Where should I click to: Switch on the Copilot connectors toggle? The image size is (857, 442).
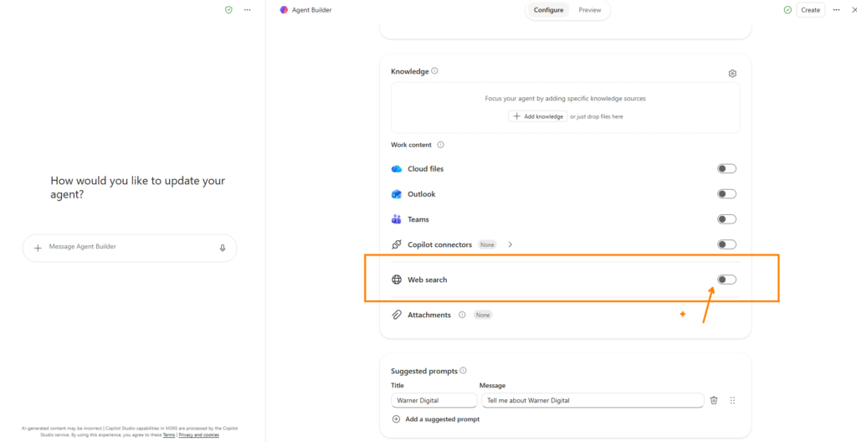[x=727, y=244]
